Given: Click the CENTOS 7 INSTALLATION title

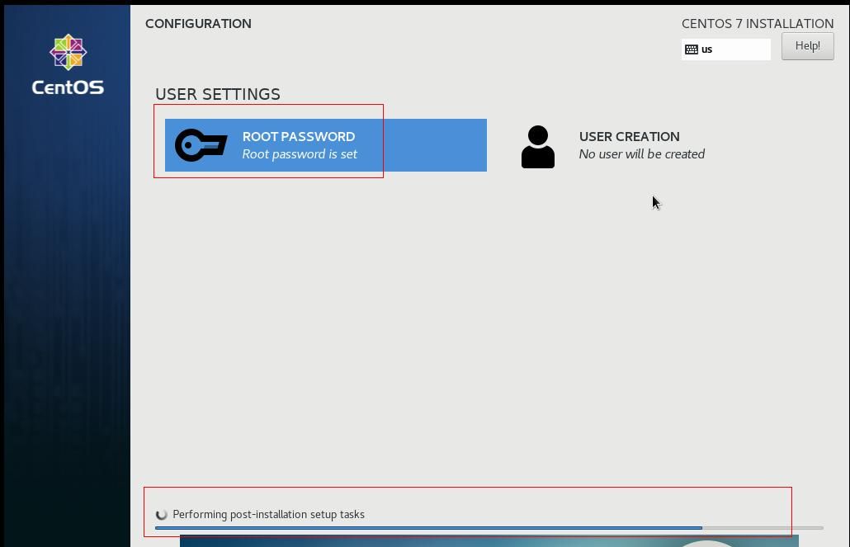Looking at the screenshot, I should 757,24.
